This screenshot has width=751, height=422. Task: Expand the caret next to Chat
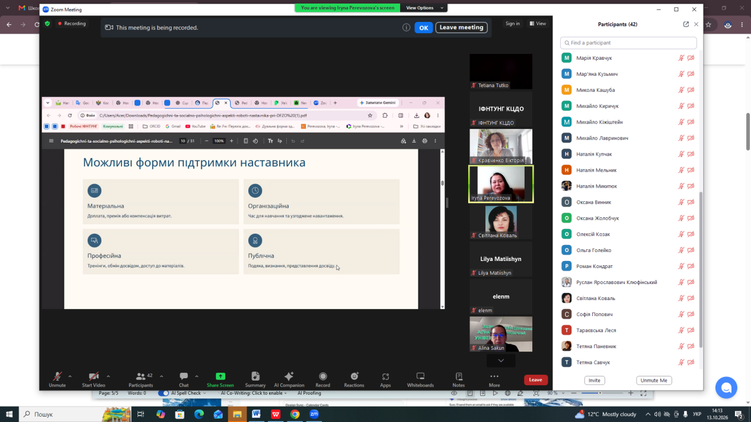(197, 376)
